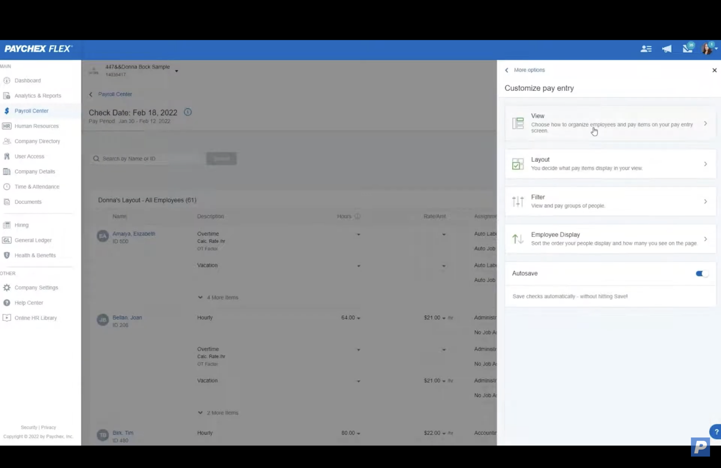
Task: Open the contacts list icon in header
Action: (x=646, y=49)
